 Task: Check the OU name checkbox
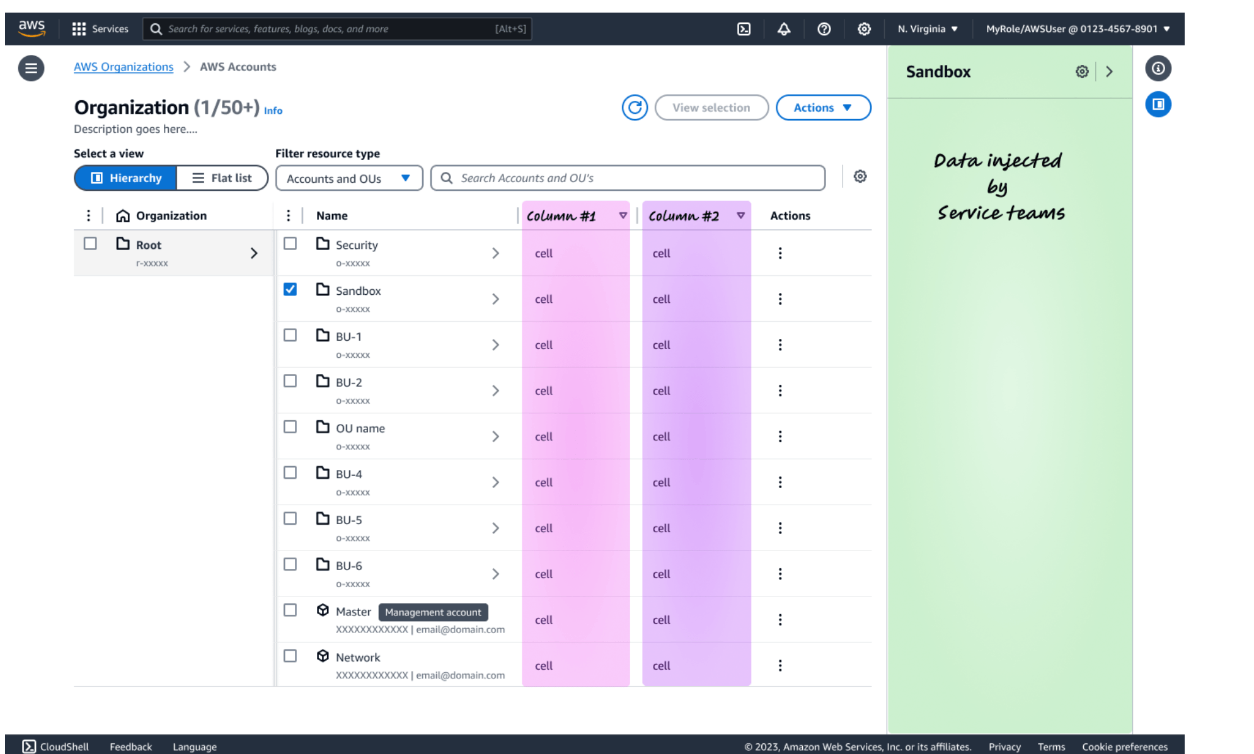click(290, 427)
